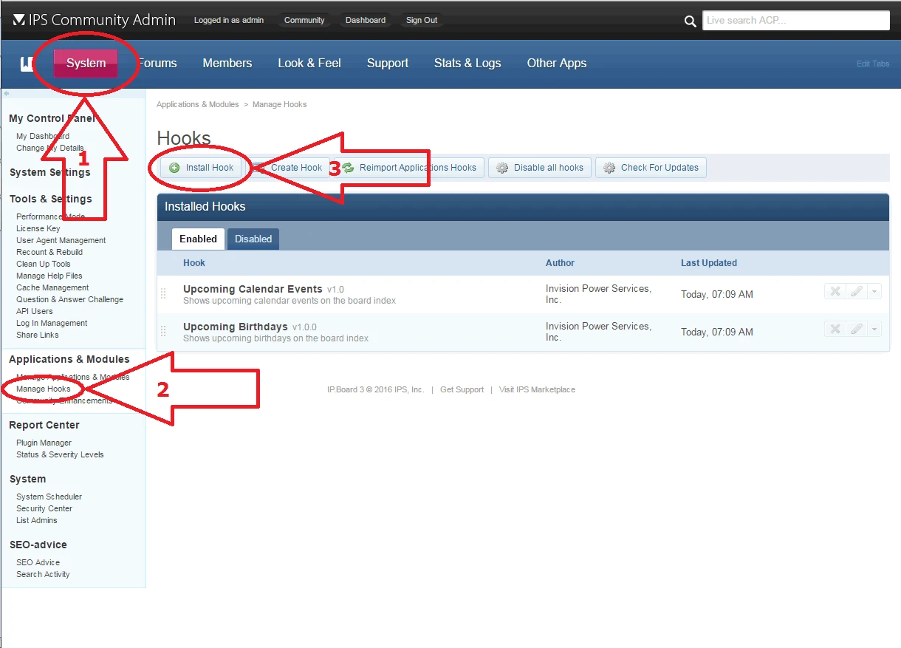Click the SEO-advice sidebar heading
The width and height of the screenshot is (901, 648).
pyautogui.click(x=38, y=545)
